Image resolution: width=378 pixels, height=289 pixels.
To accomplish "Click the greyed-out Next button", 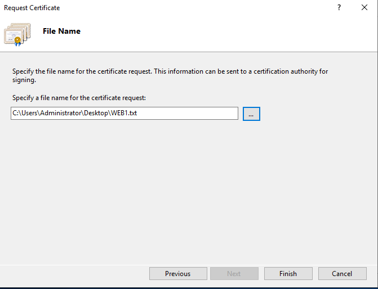I will 234,274.
